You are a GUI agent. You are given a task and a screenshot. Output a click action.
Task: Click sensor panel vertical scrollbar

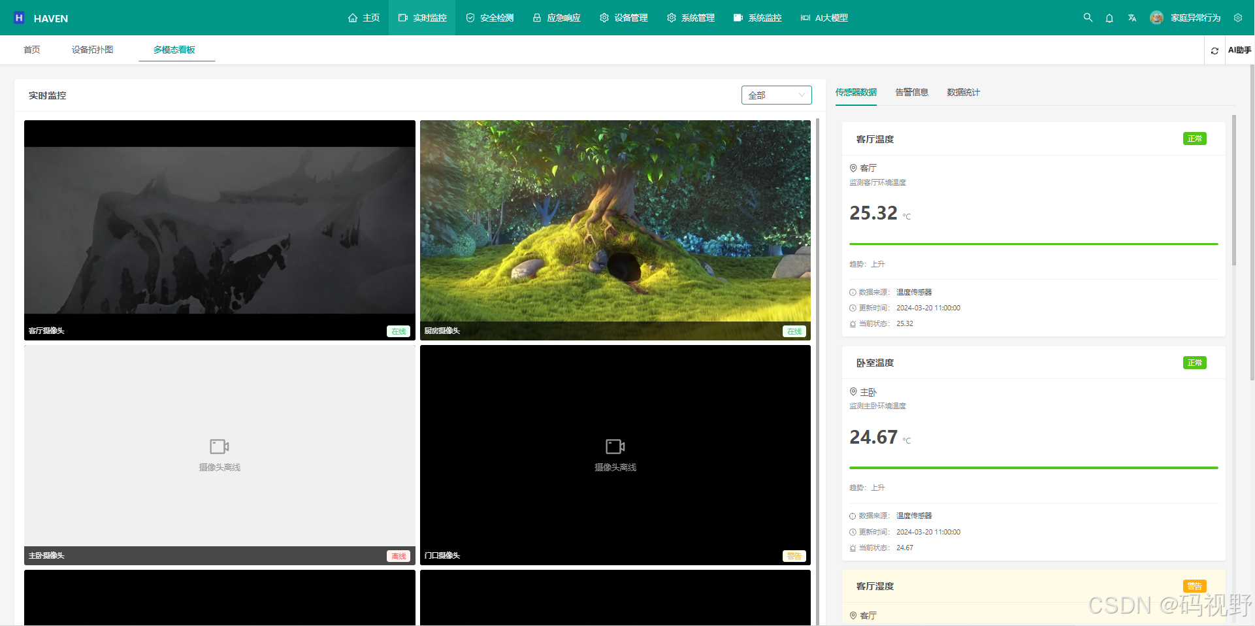coord(1234,190)
